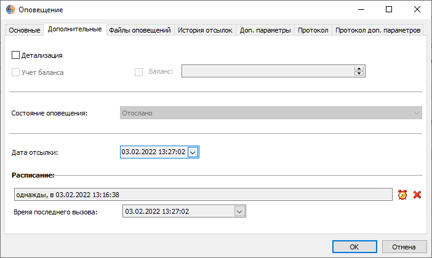Go to the История отсылок tab
432x258 pixels.
pos(205,30)
